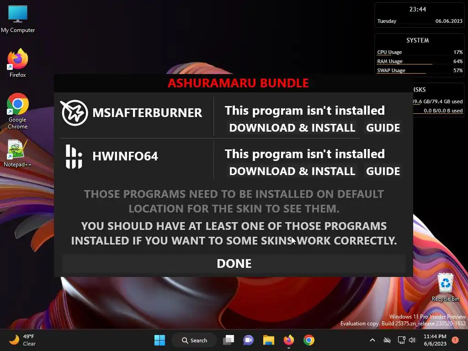Image resolution: width=468 pixels, height=351 pixels.
Task: Show hidden tray icons chevron
Action: pyautogui.click(x=372, y=340)
